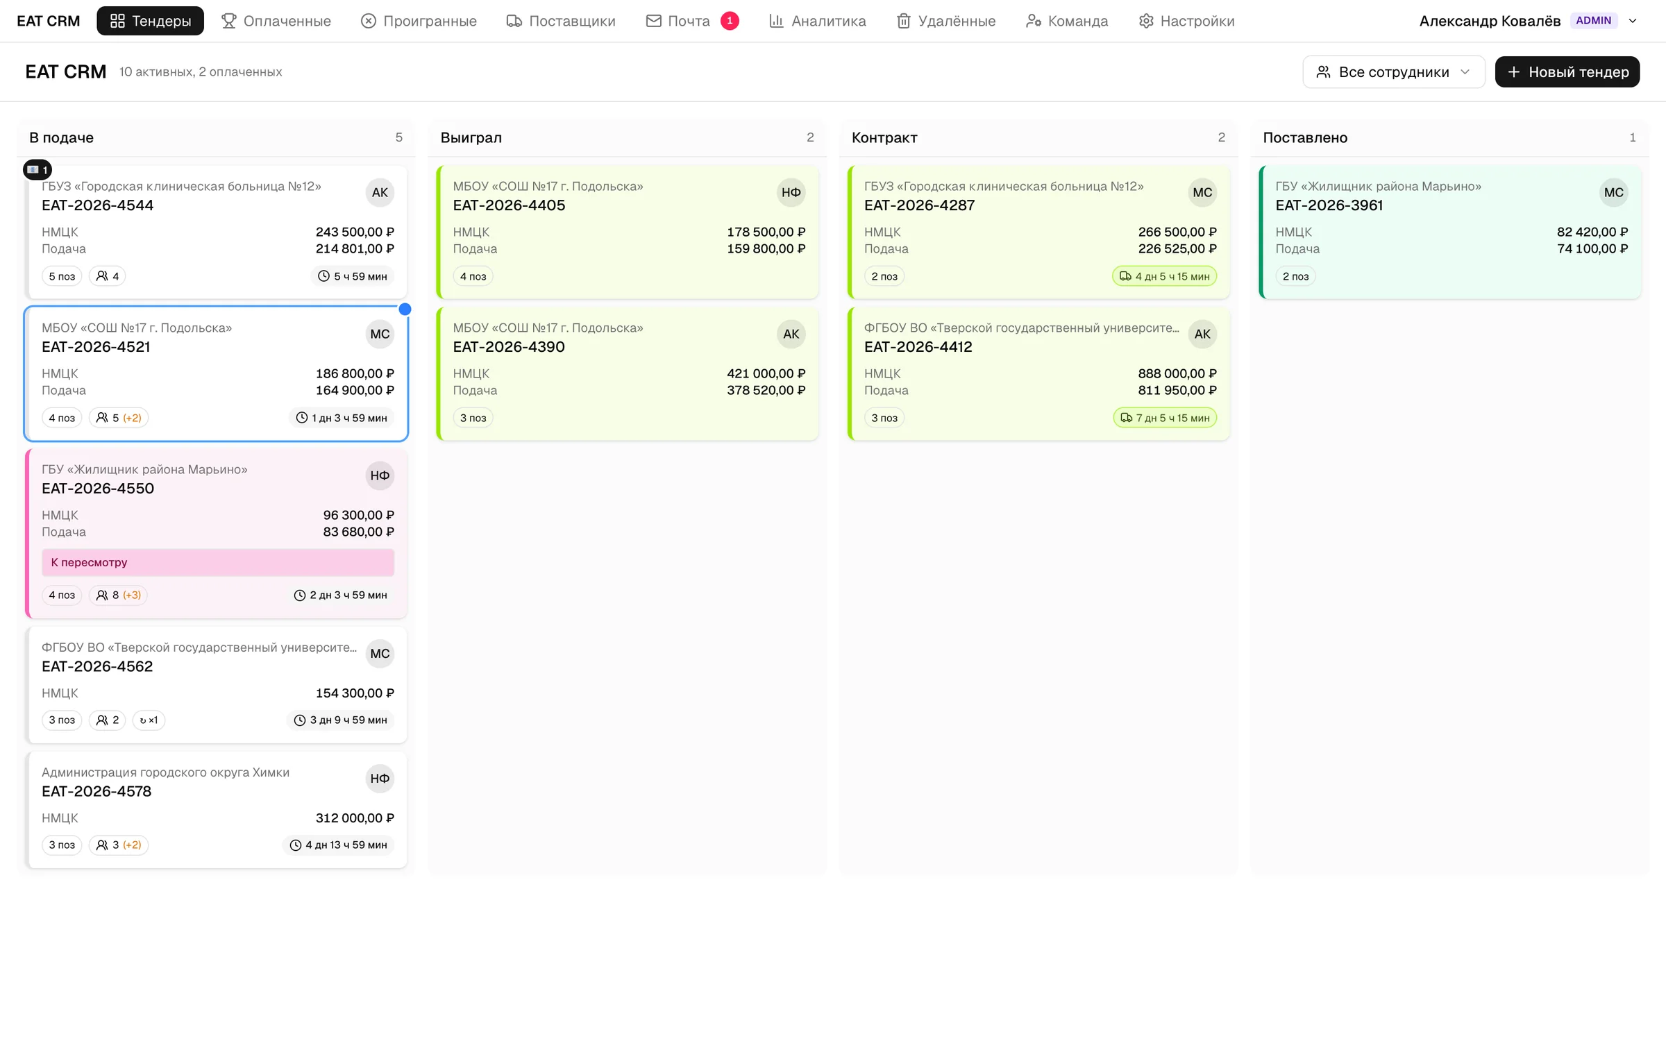This screenshot has width=1666, height=1041.
Task: Open tender card EAT-2026-4287
Action: (1039, 232)
